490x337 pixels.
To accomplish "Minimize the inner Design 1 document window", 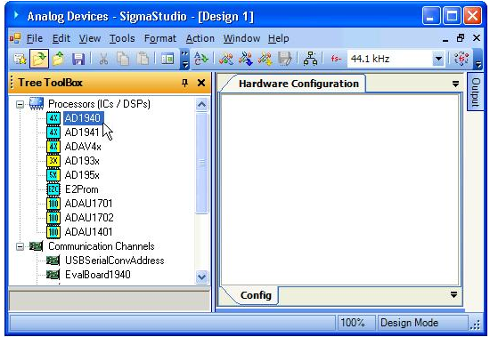I will (445, 39).
